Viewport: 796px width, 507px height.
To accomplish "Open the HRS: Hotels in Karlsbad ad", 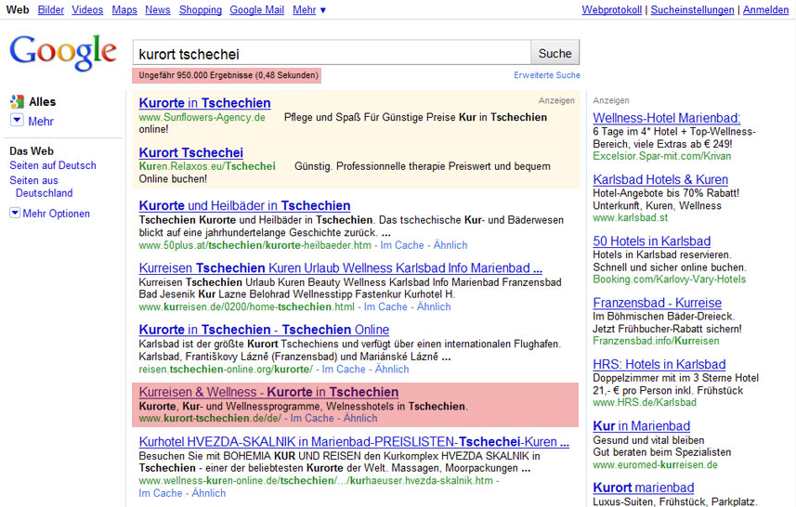I will coord(659,364).
